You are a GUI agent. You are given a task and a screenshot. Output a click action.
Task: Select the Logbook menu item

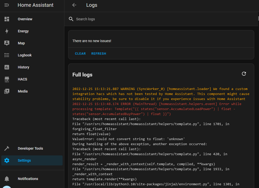click(x=25, y=55)
